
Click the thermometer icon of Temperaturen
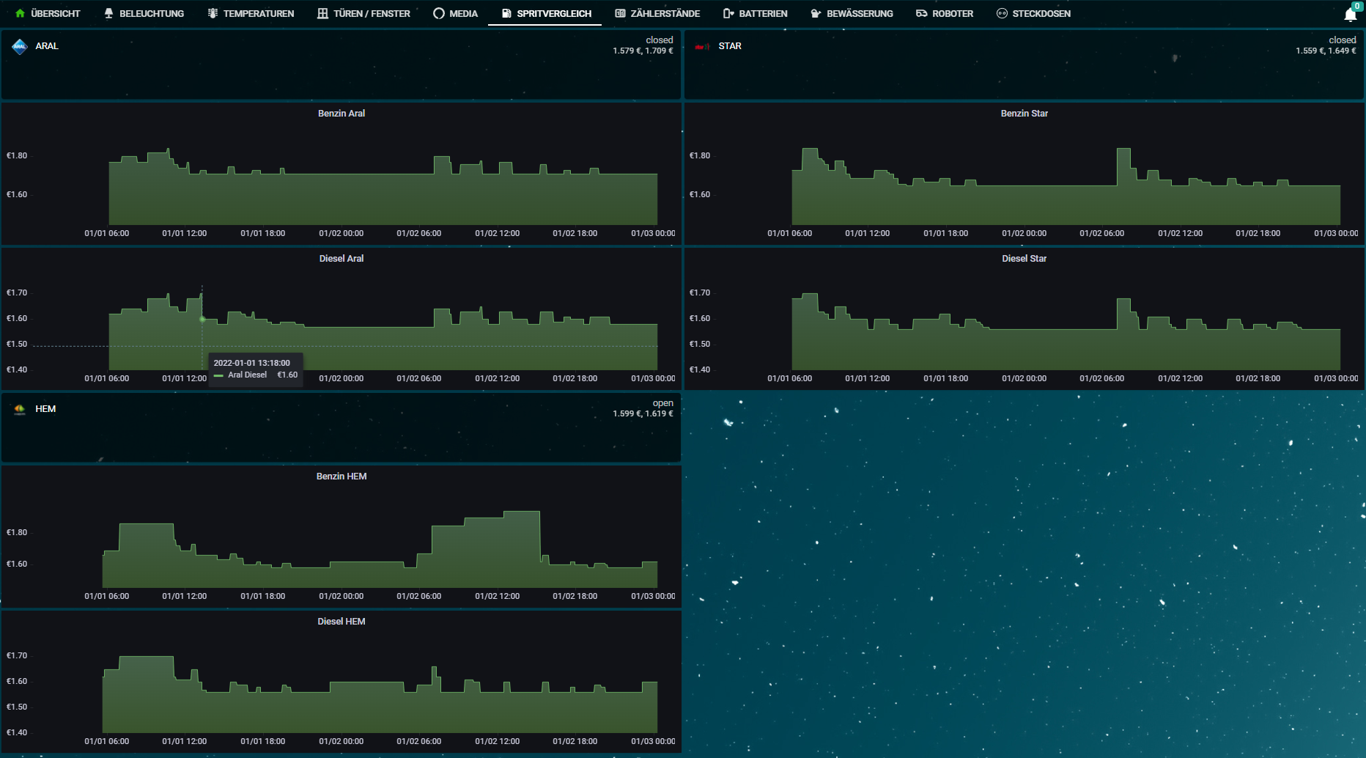(x=213, y=13)
